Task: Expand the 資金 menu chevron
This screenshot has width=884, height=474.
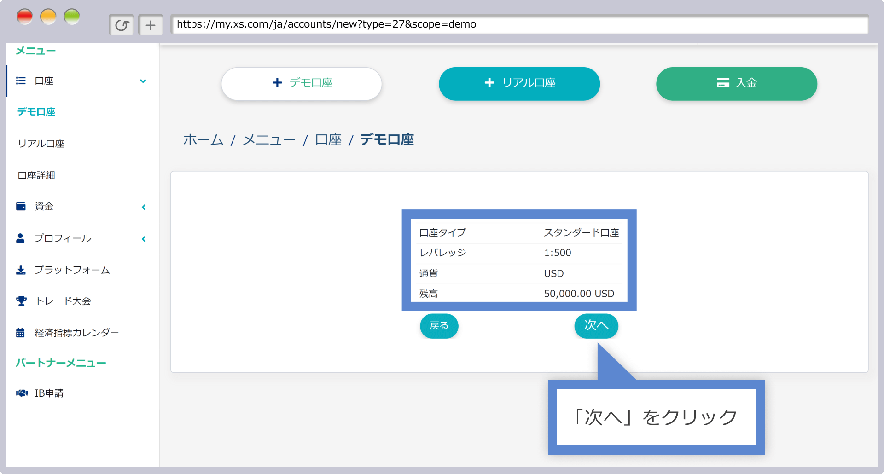Action: pyautogui.click(x=144, y=207)
